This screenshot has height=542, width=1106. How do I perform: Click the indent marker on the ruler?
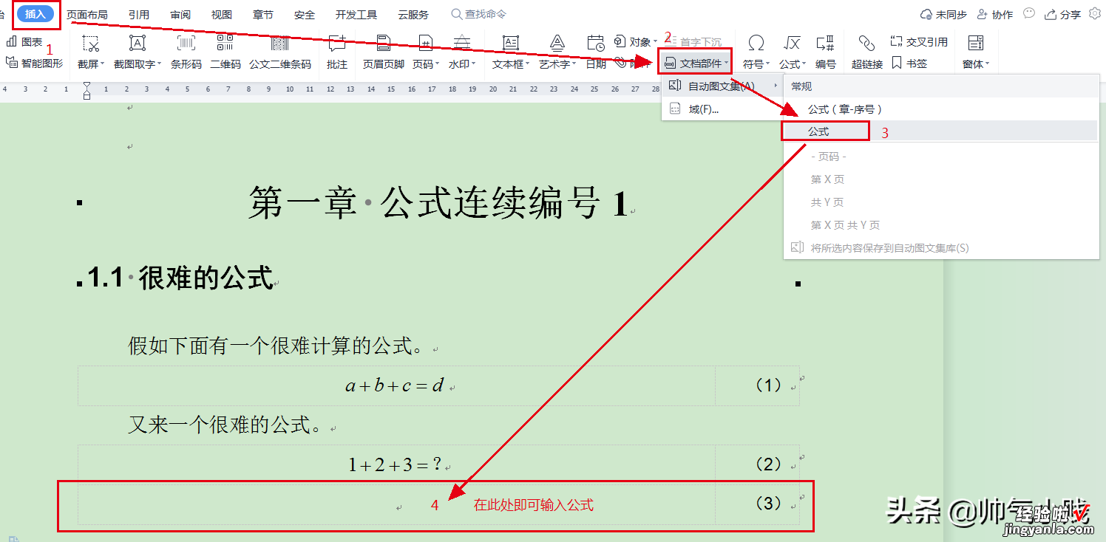point(86,91)
